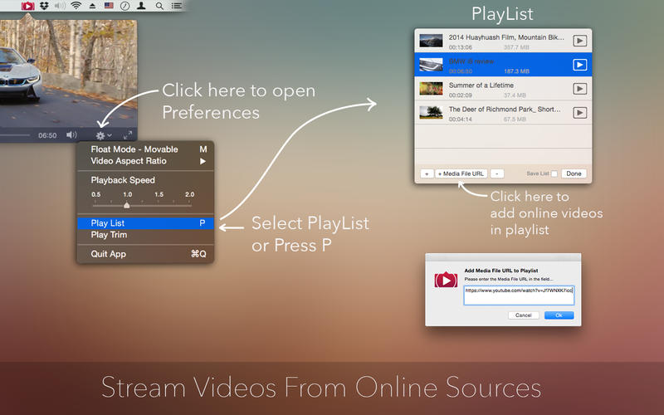This screenshot has width=664, height=415.
Task: Click the plus button to add a file
Action: [x=427, y=173]
